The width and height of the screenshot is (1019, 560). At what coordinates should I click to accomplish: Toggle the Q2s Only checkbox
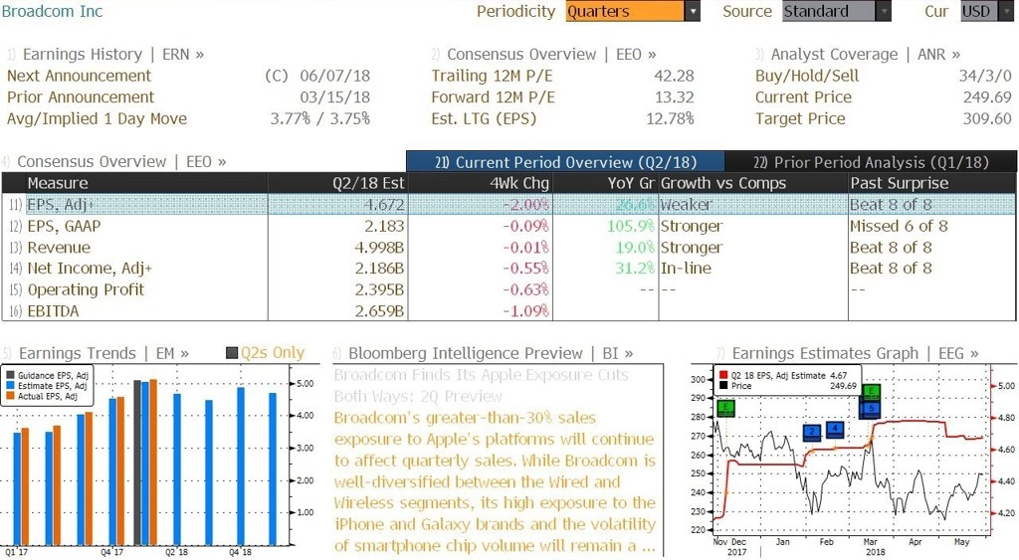231,353
